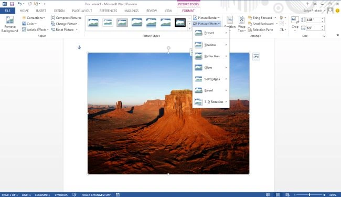This screenshot has height=197, width=341.
Task: Click the user name Satya Prakash
Action: point(313,11)
